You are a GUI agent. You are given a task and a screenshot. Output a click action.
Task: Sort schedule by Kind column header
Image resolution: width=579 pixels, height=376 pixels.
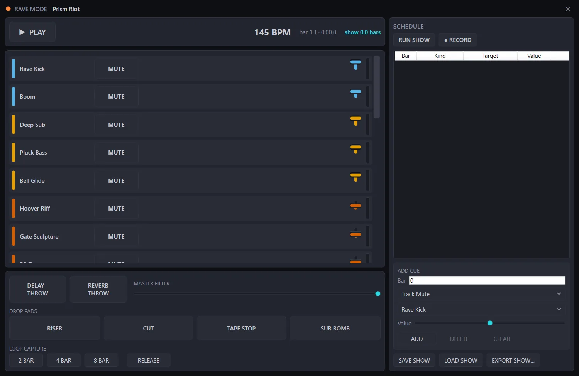coord(440,56)
